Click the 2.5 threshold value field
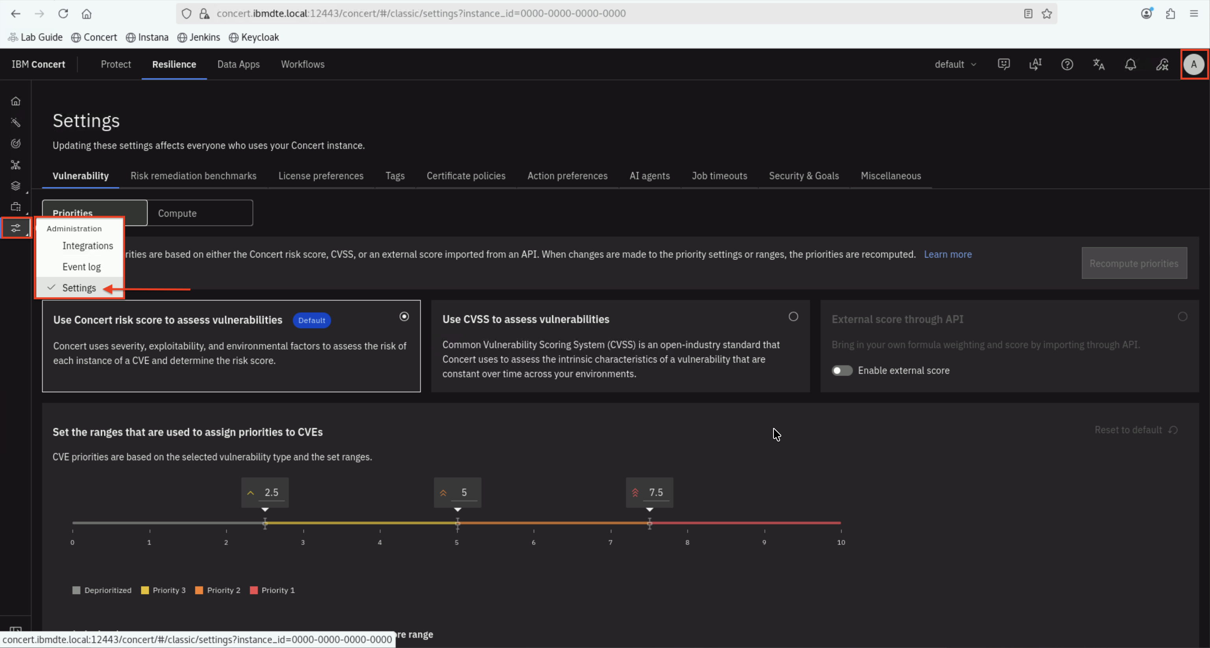 271,492
